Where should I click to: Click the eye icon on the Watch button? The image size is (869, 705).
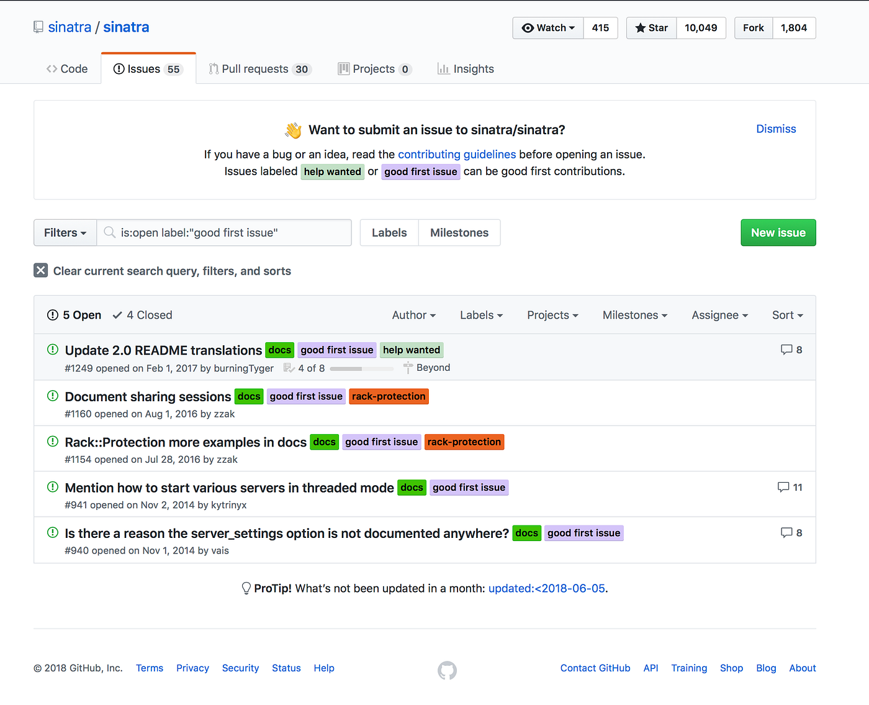click(528, 27)
